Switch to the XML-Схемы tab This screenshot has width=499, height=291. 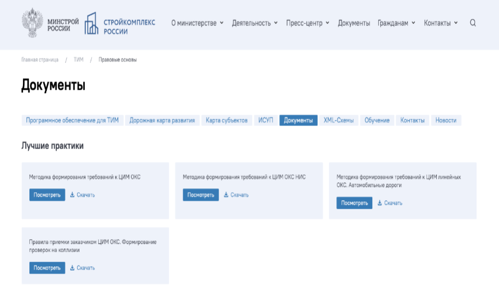338,120
